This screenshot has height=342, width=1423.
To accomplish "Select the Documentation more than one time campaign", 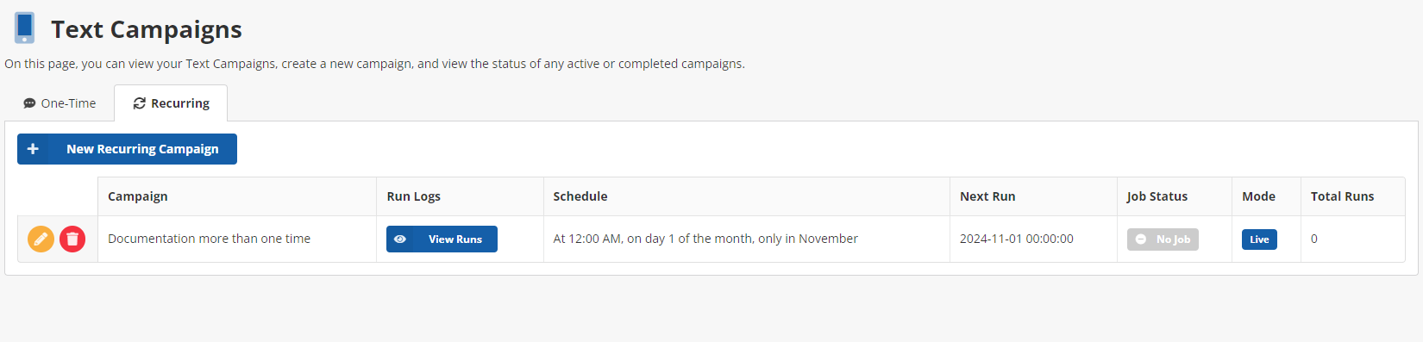I will tap(209, 239).
